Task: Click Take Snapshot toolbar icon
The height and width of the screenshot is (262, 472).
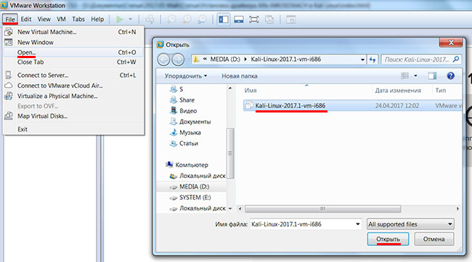Action: click(171, 20)
